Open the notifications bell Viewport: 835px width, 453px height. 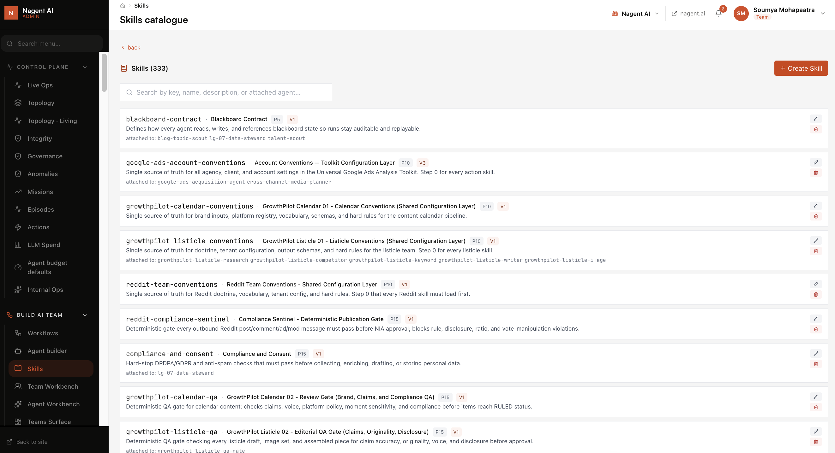(718, 13)
